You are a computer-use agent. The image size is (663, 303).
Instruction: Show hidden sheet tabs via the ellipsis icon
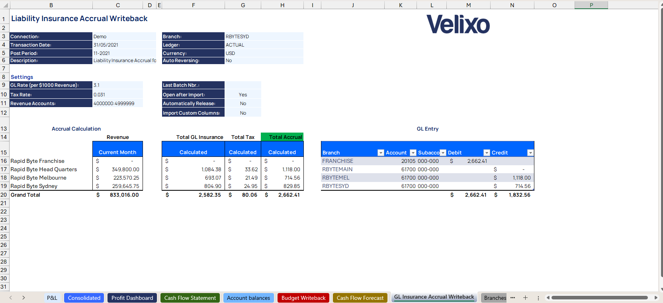click(512, 297)
